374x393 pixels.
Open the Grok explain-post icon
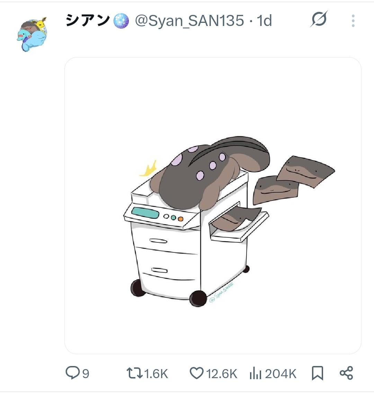[x=319, y=19]
